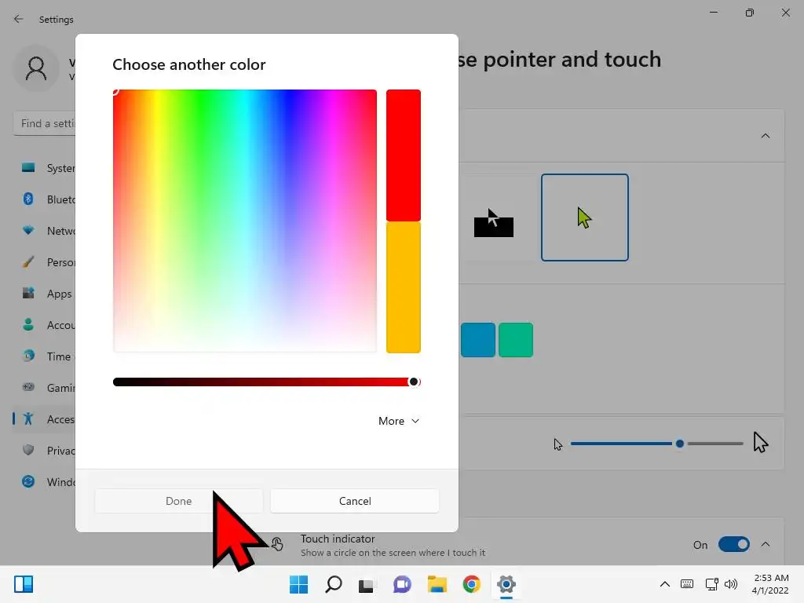Click the user profile avatar

coord(36,69)
